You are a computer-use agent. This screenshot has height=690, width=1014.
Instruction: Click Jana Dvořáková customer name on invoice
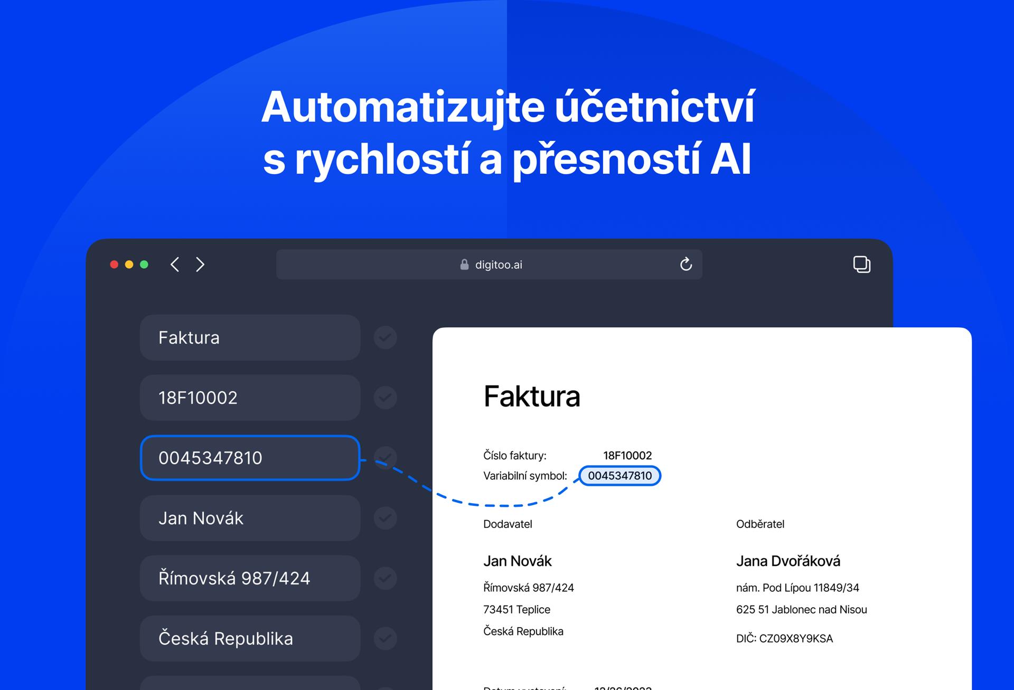click(788, 561)
